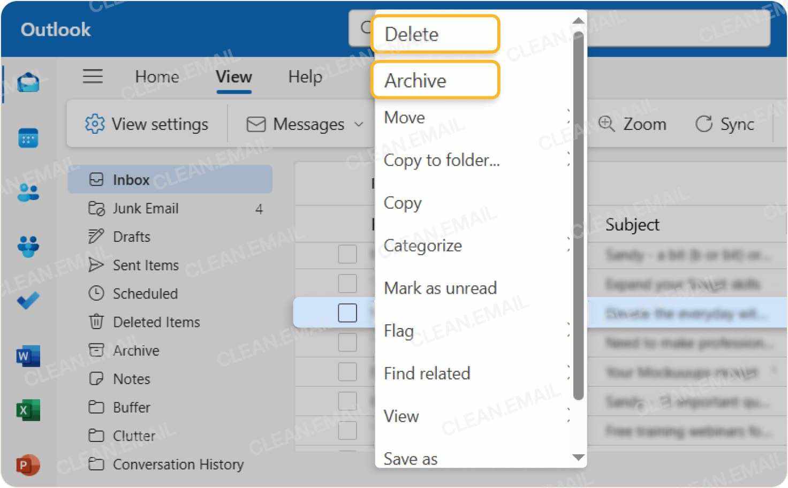Image resolution: width=788 pixels, height=488 pixels.
Task: Open the Calendar icon in sidebar
Action: coord(28,138)
